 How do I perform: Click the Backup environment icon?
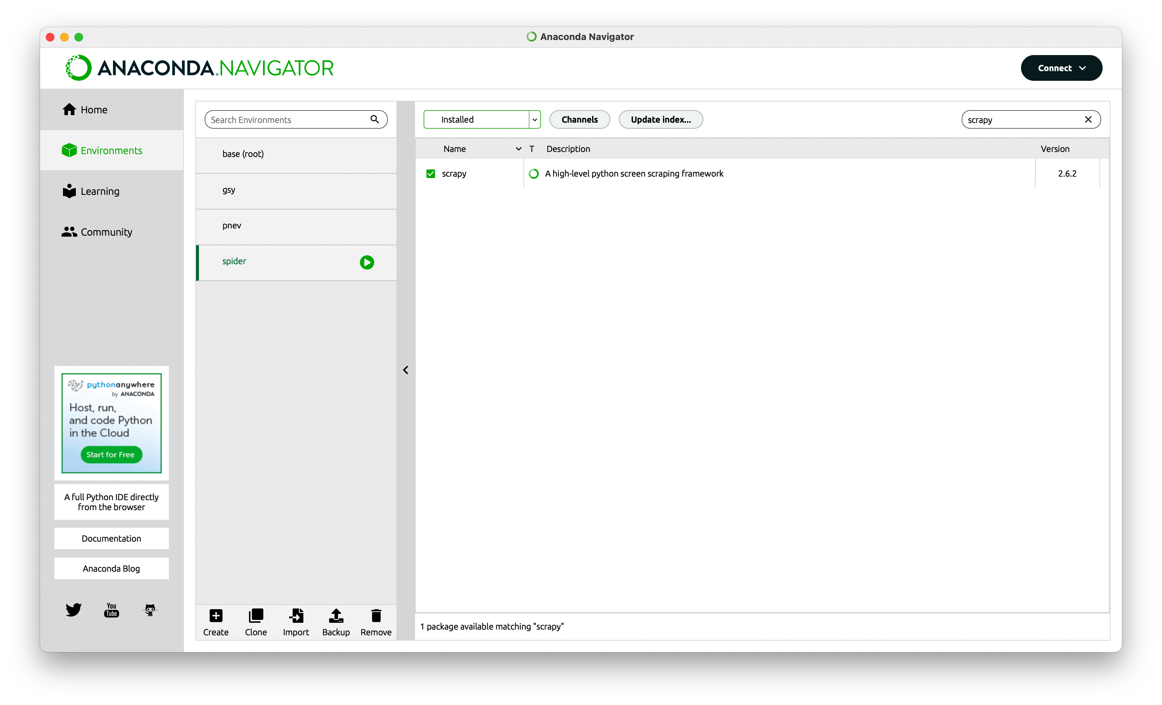pyautogui.click(x=336, y=616)
